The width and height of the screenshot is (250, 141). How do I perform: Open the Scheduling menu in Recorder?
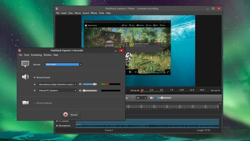[36, 55]
